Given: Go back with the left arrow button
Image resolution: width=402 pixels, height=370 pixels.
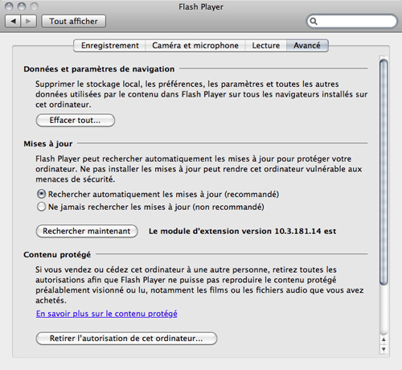Looking at the screenshot, I should tap(13, 21).
